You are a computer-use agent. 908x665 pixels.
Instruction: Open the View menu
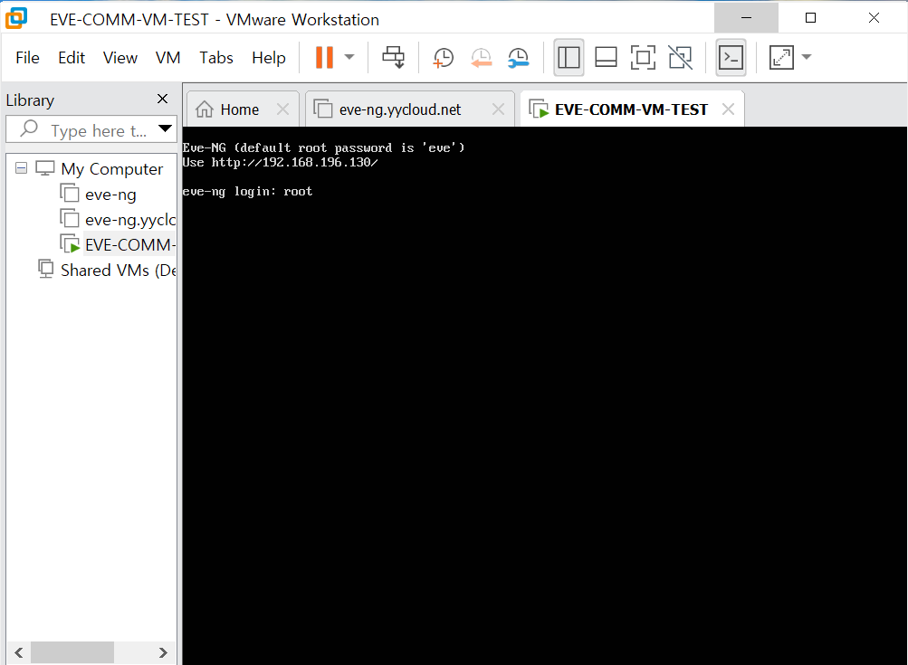(119, 58)
